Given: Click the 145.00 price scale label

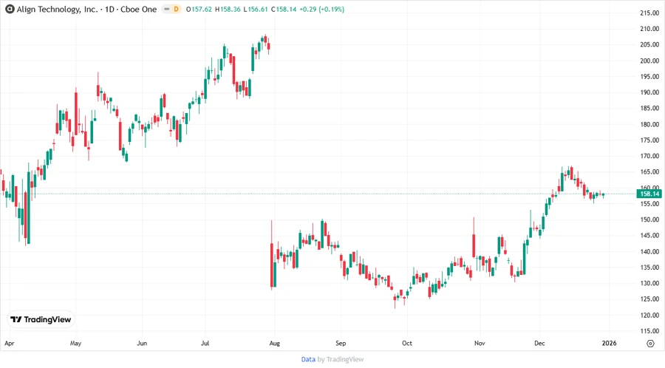Looking at the screenshot, I should pos(649,236).
